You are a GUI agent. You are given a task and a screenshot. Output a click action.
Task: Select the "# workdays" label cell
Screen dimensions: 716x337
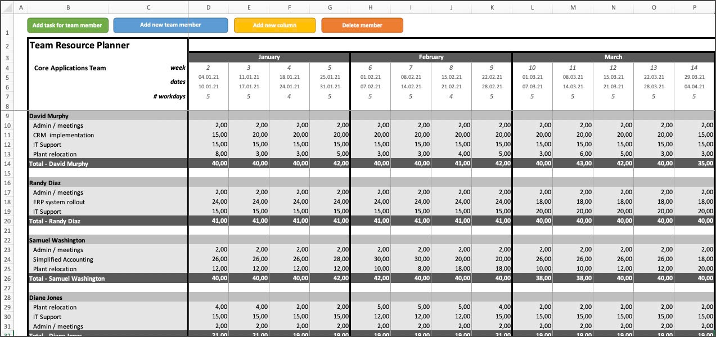coord(169,96)
